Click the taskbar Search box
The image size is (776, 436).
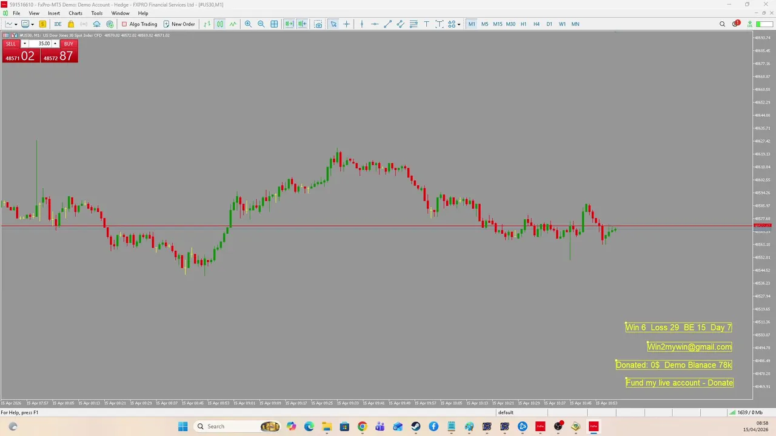[238, 426]
